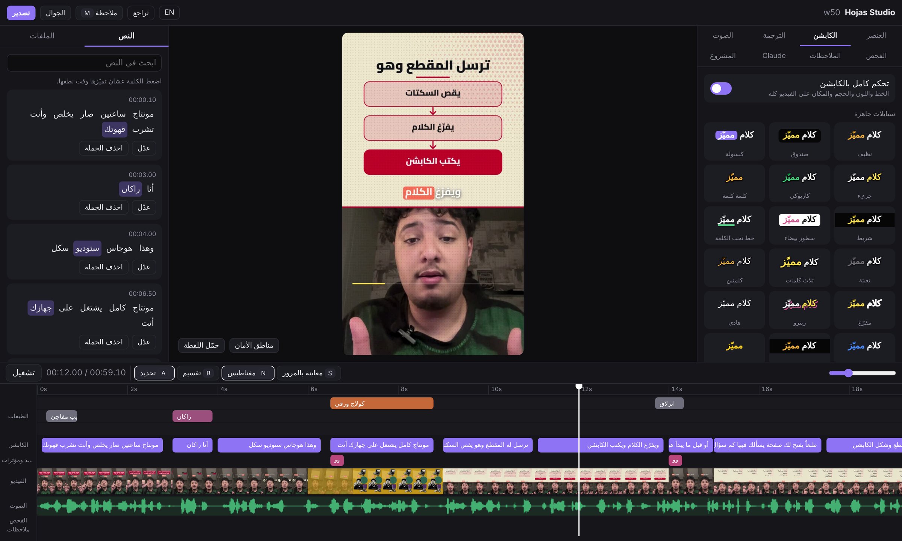Select the كولاج ورقي layer clip
Image resolution: width=902 pixels, height=541 pixels.
point(382,403)
